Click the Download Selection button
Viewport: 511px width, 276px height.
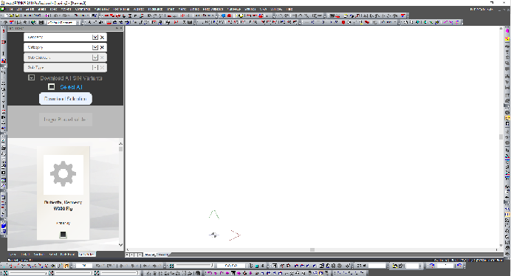tap(66, 99)
